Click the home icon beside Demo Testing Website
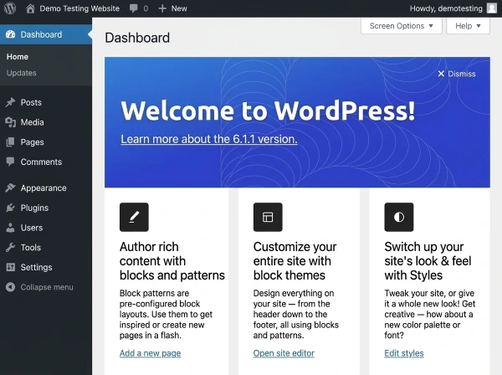This screenshot has width=502, height=375. (x=30, y=8)
